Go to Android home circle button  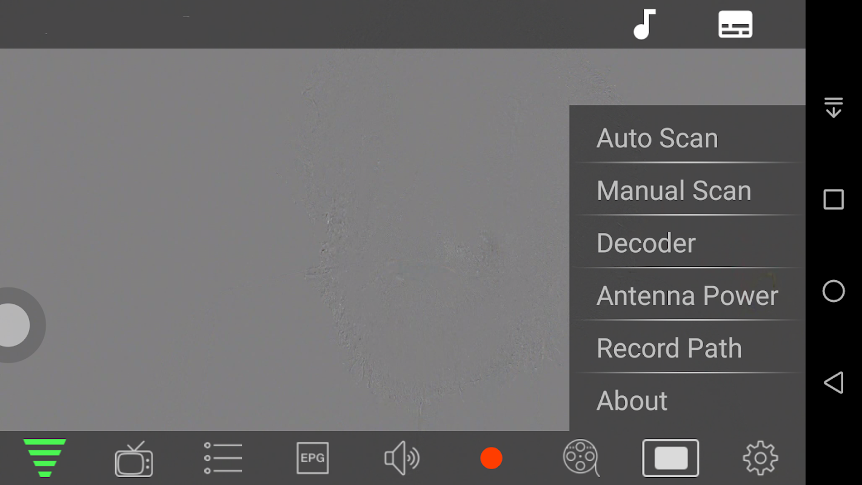click(x=834, y=291)
